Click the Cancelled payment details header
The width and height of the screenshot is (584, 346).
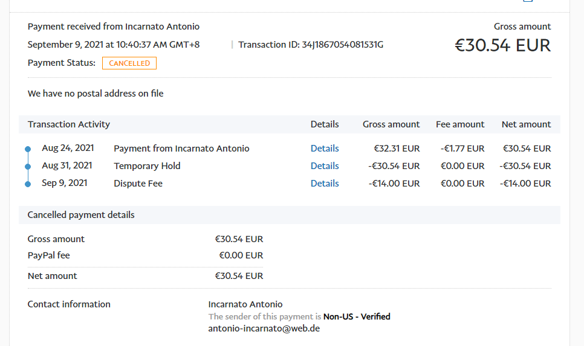81,215
